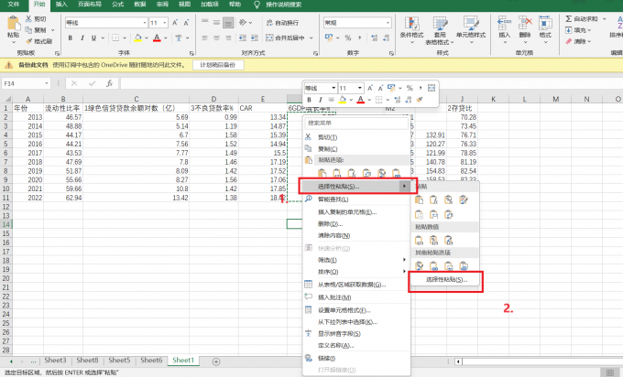This screenshot has height=377, width=623.
Task: Expand the 自动求和 dropdown arrow
Action: 605,18
